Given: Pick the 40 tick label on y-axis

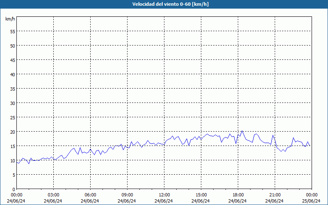Looking at the screenshot, I should [x=13, y=74].
